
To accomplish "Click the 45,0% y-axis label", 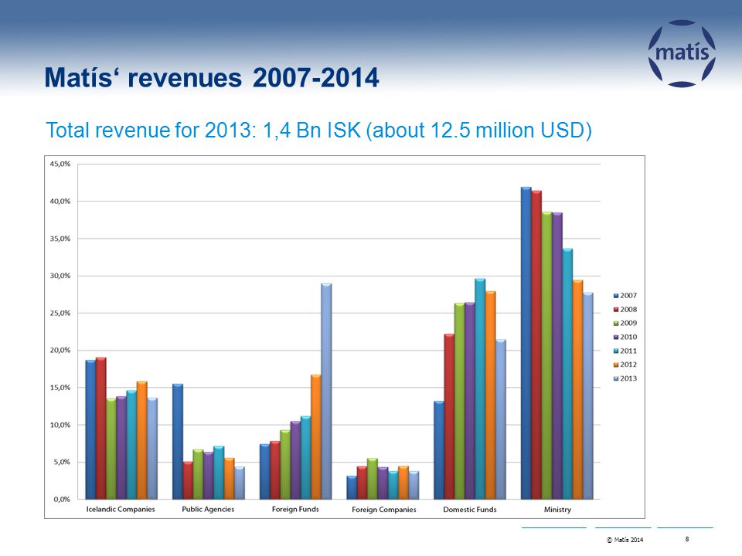I will coord(60,164).
